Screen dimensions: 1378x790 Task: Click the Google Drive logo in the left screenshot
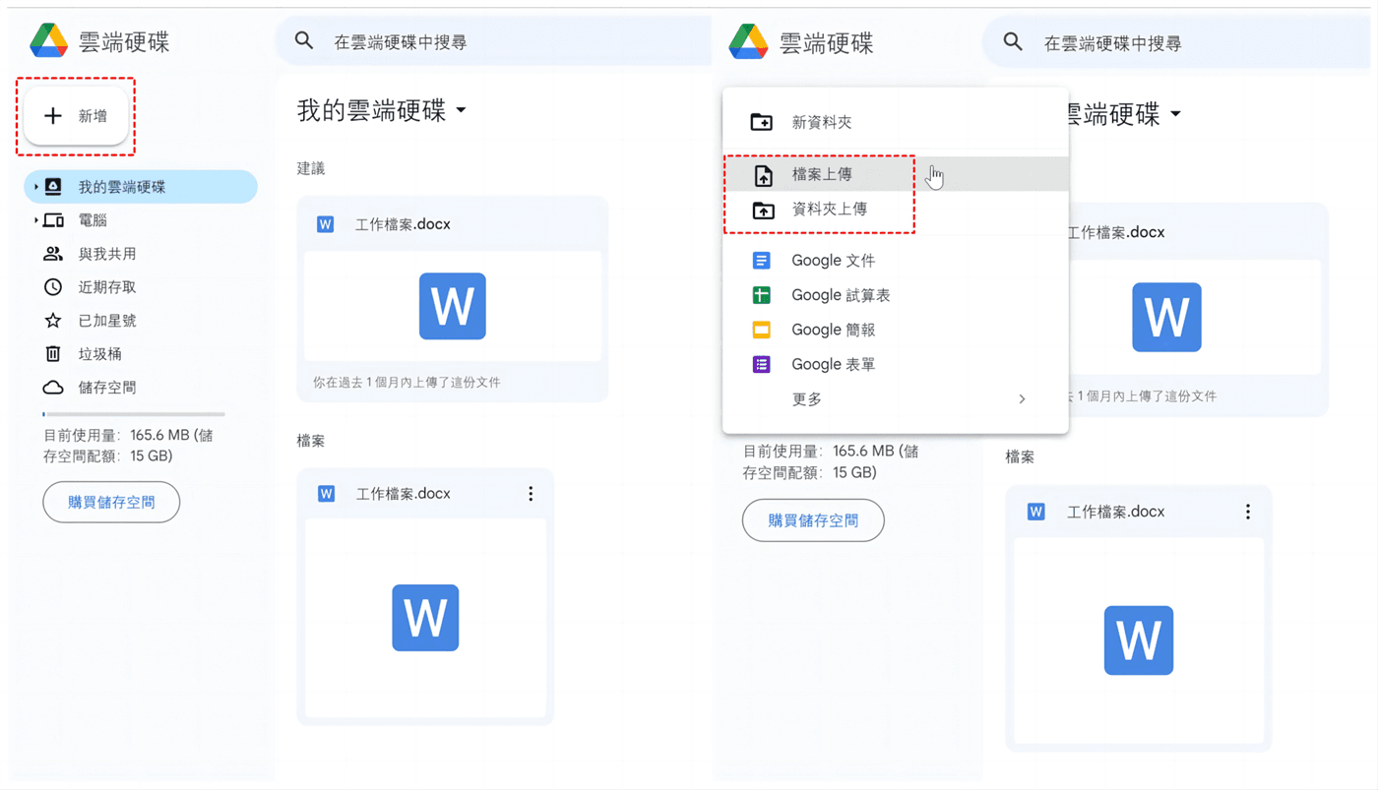click(x=48, y=40)
